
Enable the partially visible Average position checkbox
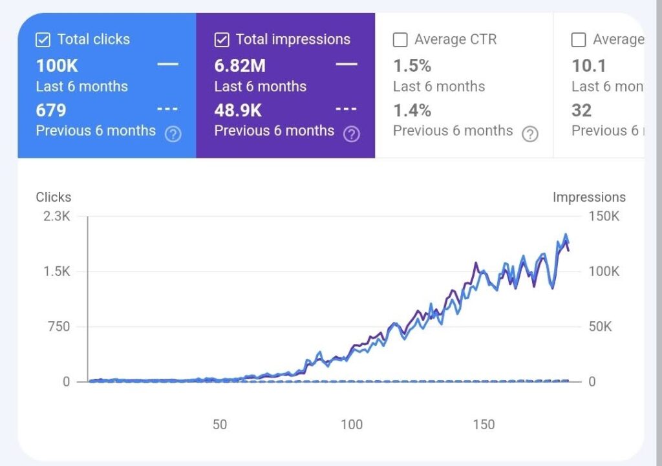coord(579,40)
